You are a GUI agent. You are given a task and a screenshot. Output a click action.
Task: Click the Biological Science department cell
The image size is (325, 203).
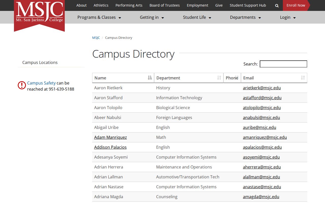[x=189, y=108]
